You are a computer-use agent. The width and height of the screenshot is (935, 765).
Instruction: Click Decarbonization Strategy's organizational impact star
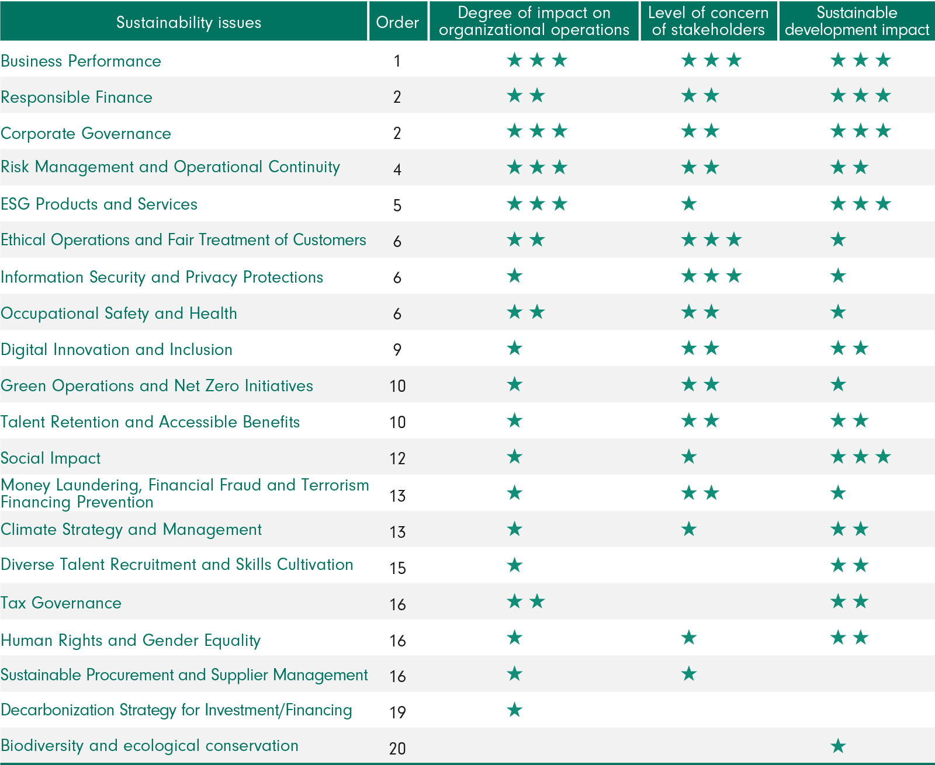pyautogui.click(x=515, y=710)
